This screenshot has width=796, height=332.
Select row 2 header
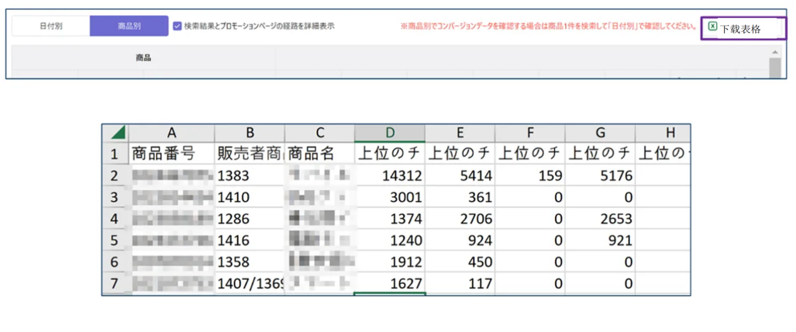coord(115,176)
